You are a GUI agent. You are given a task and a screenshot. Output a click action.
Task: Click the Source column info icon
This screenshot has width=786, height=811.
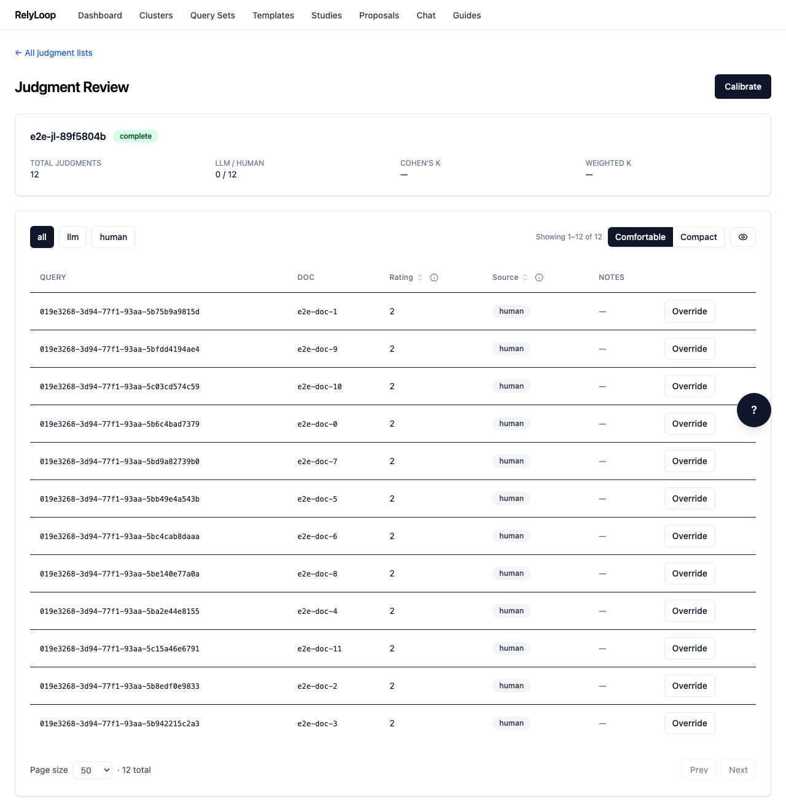click(539, 277)
